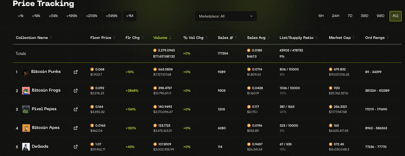This screenshot has height=156, width=405.
Task: Sort by Sales # column
Action: tap(227, 38)
